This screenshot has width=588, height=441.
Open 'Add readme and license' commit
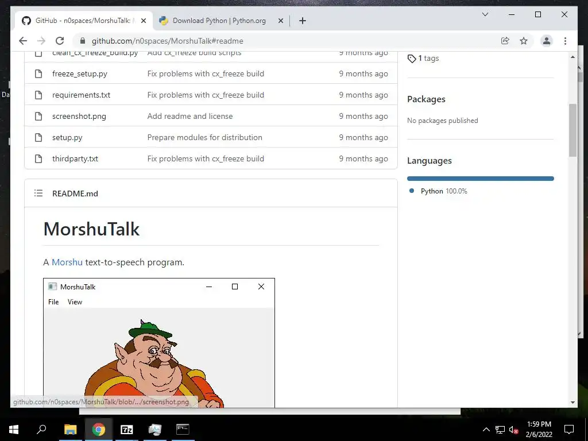click(189, 116)
